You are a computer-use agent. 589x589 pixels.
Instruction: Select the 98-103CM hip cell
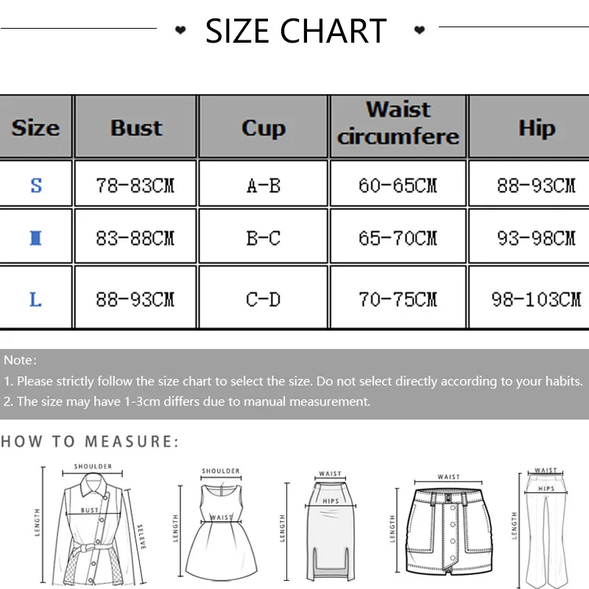pyautogui.click(x=536, y=300)
